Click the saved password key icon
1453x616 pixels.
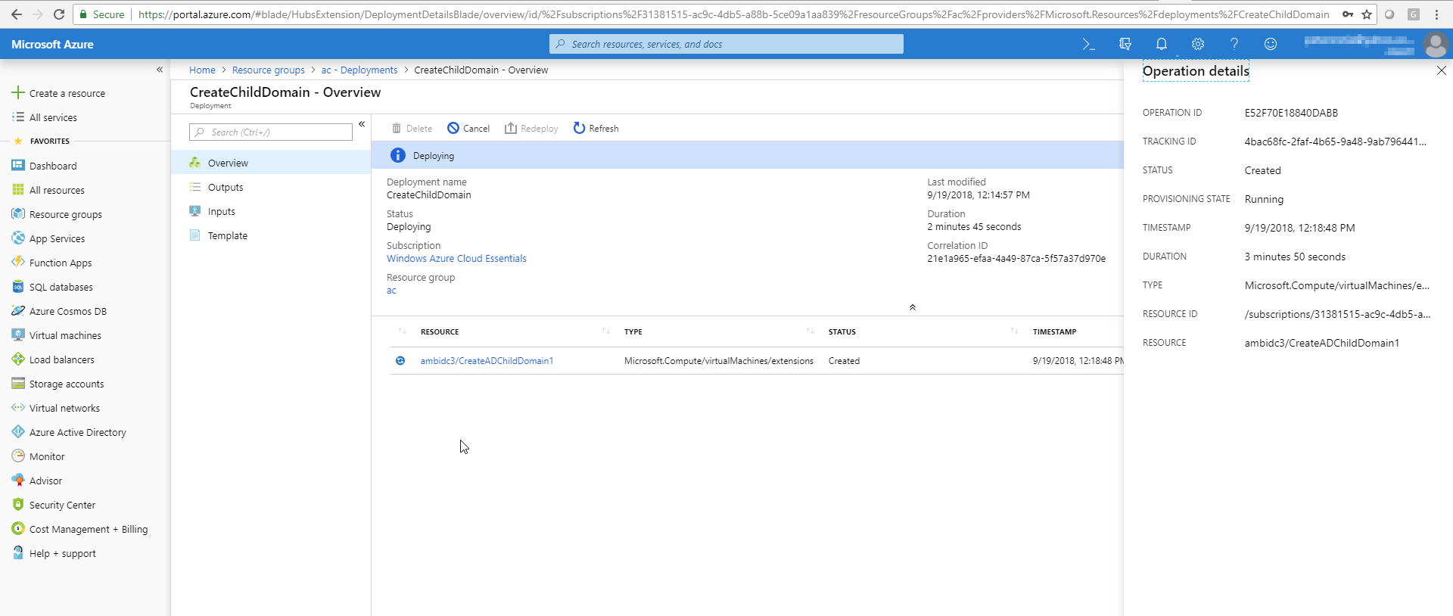[x=1348, y=14]
